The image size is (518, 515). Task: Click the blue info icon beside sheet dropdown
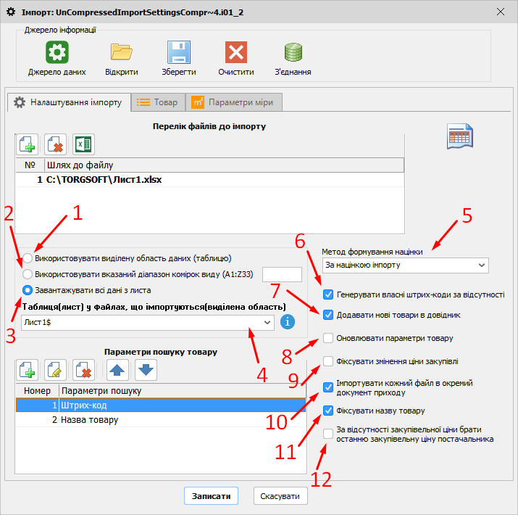(288, 321)
